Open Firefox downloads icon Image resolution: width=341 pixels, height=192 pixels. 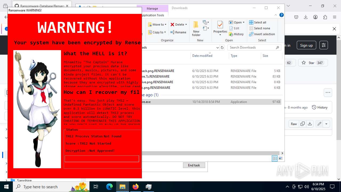click(306, 17)
